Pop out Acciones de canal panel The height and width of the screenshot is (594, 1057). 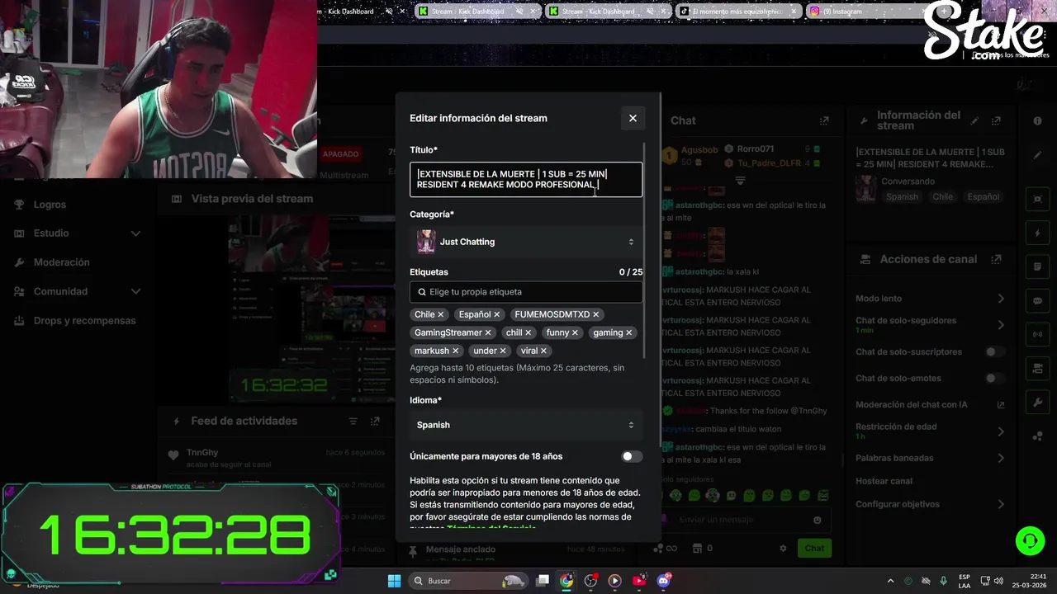[x=998, y=259]
